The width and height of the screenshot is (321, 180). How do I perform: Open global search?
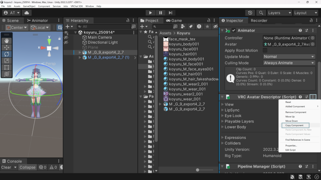pyautogui.click(x=261, y=12)
